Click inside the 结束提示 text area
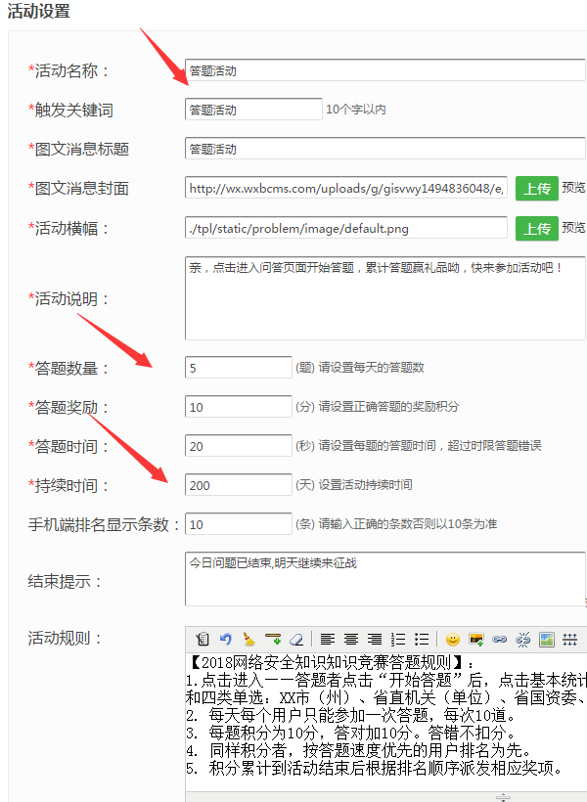The width and height of the screenshot is (587, 802). [384, 579]
